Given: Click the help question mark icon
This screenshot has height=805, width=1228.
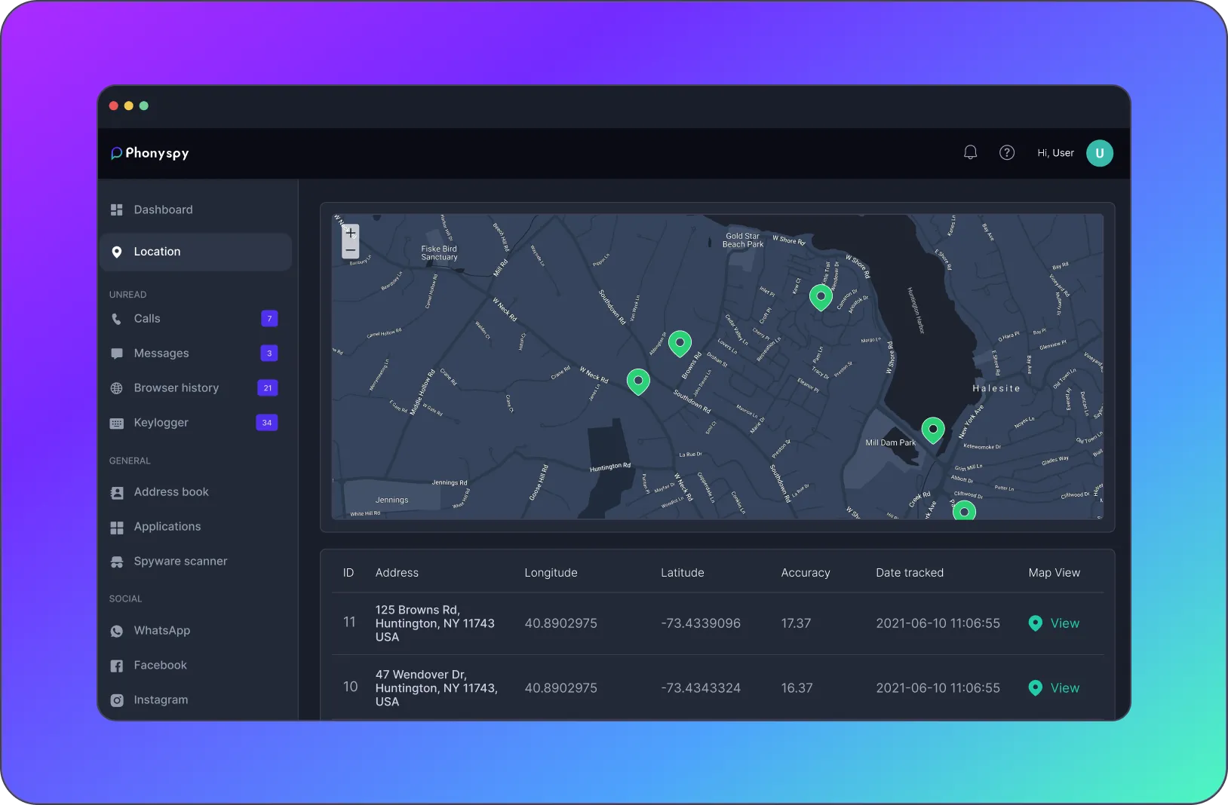Looking at the screenshot, I should click(x=1007, y=152).
